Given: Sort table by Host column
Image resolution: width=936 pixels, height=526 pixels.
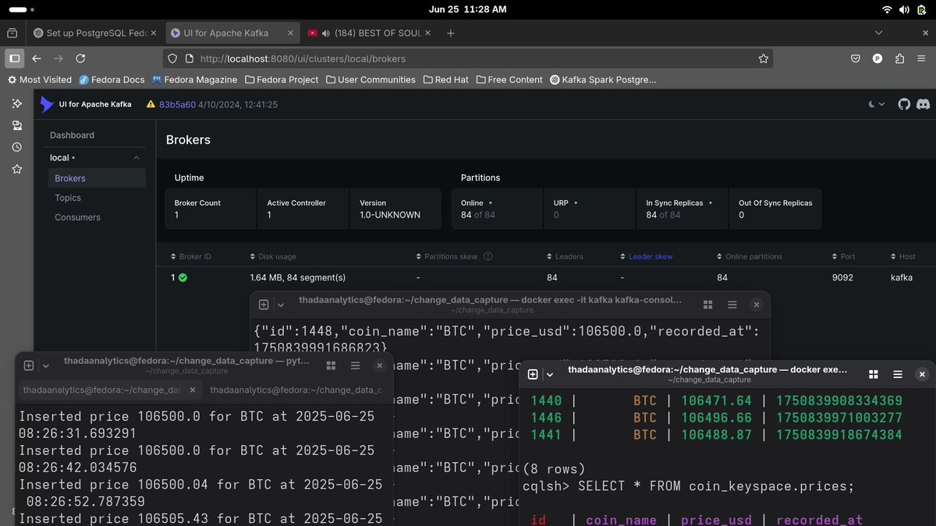Looking at the screenshot, I should [902, 256].
